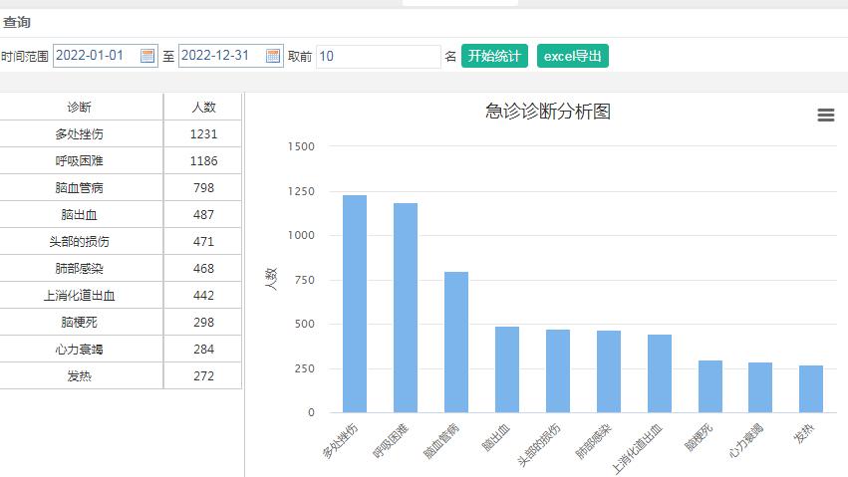This screenshot has height=477, width=848.
Task: Click the 急诊诊断分析图 chart title
Action: (547, 112)
